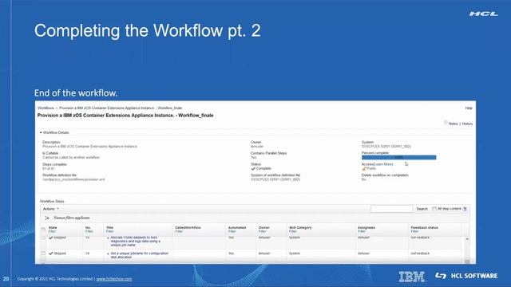Click Filter under Assignees column
The image size is (511, 287).
pos(362,231)
